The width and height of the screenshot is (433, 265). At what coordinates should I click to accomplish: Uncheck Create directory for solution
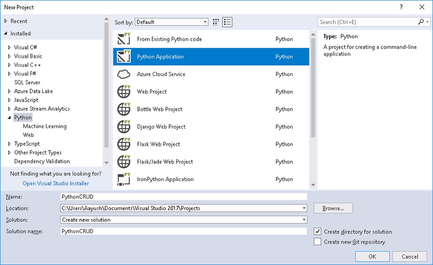pos(316,231)
